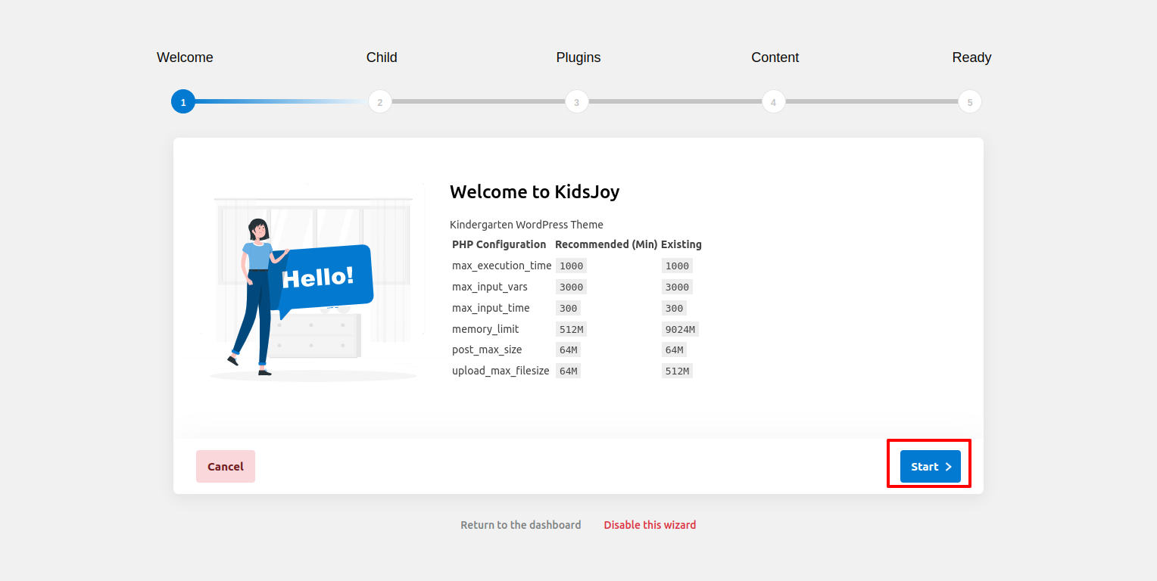Click the recommended max_input_vars value 3000

point(572,287)
